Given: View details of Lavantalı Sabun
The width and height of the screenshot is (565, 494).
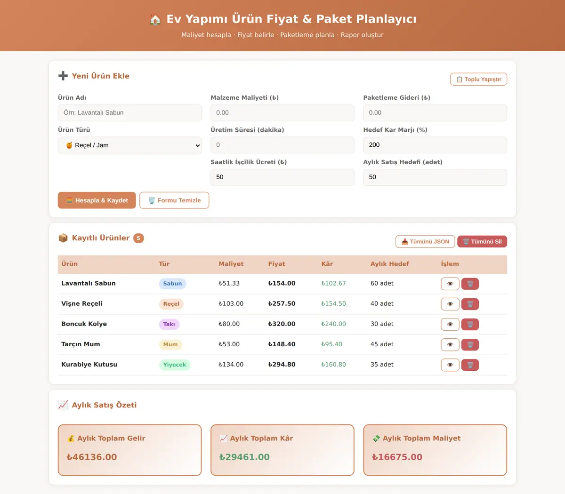Looking at the screenshot, I should pyautogui.click(x=450, y=284).
